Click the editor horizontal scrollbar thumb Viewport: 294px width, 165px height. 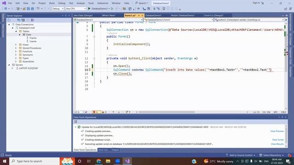[x=166, y=112]
